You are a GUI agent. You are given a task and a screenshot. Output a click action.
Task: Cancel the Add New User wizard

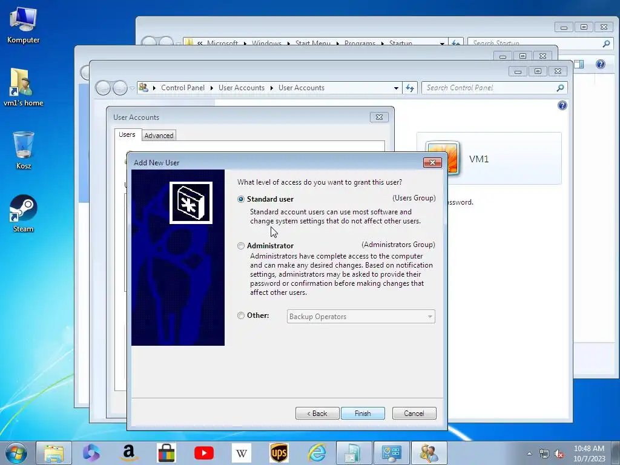point(414,413)
